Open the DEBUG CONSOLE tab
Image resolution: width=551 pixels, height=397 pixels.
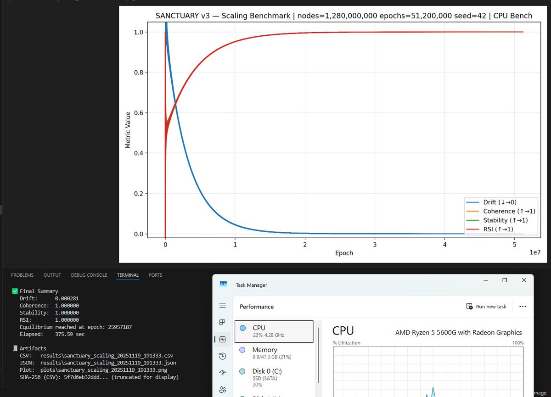coord(89,275)
